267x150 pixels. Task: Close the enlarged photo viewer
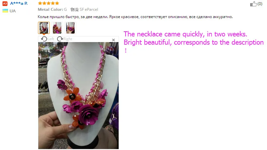click(x=113, y=40)
